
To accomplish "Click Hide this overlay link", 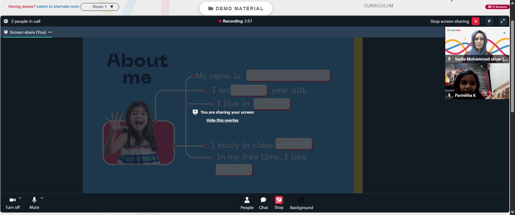I will click(222, 121).
